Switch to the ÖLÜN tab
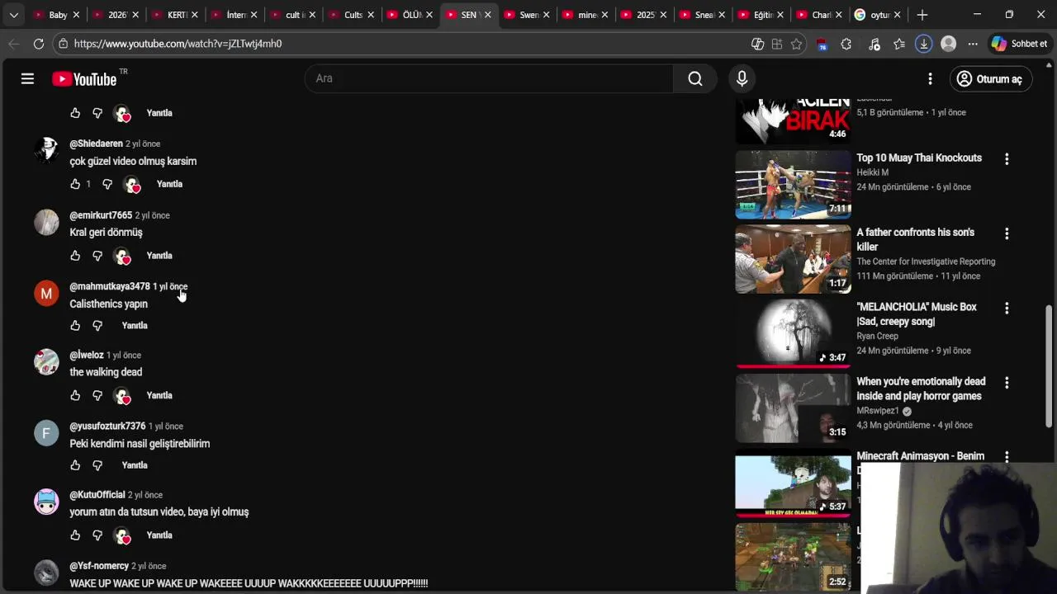 411,15
